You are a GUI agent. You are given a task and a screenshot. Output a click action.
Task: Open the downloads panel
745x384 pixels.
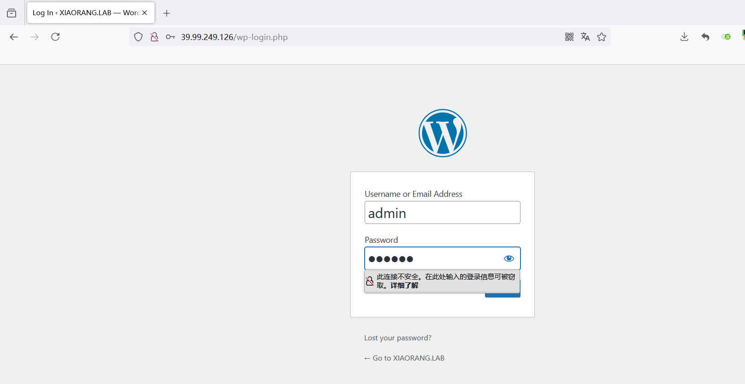pos(684,37)
